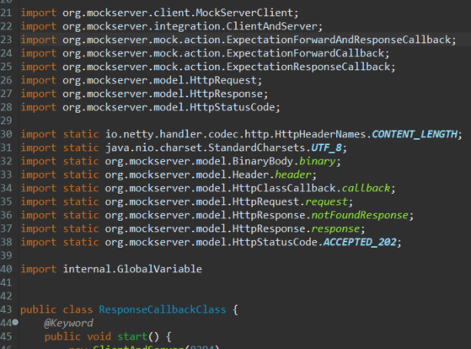The image size is (471, 349).
Task: Click the response static import on line 37
Action: coord(335,228)
